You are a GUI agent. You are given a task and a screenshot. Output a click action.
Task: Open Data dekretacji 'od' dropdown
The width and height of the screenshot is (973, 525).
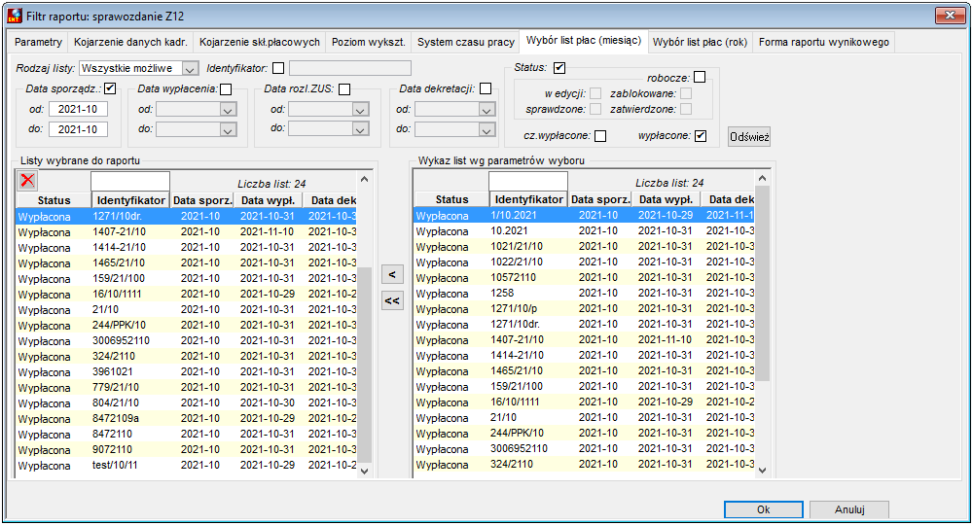[487, 110]
